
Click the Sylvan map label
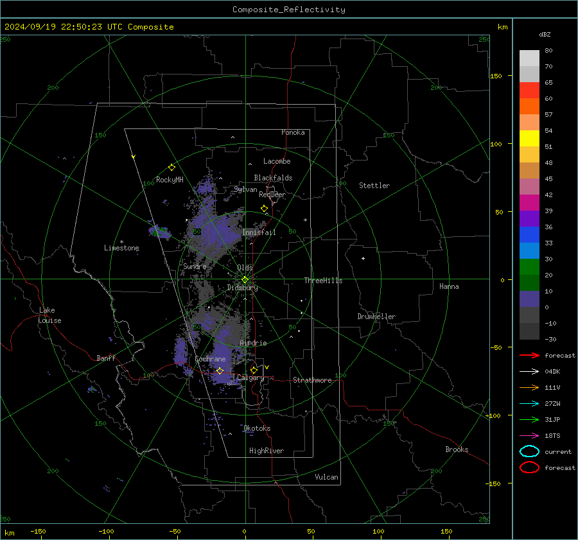coord(245,189)
